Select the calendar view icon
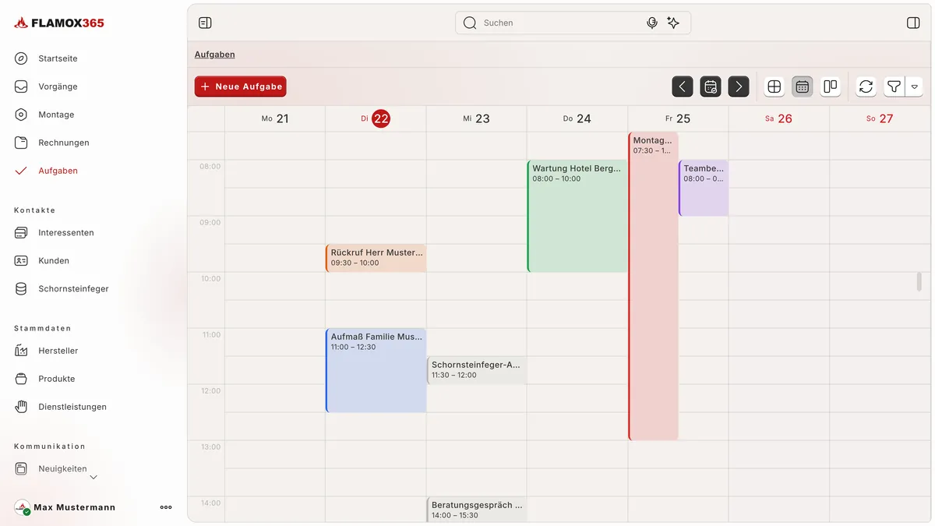Image resolution: width=935 pixels, height=526 pixels. click(x=803, y=86)
